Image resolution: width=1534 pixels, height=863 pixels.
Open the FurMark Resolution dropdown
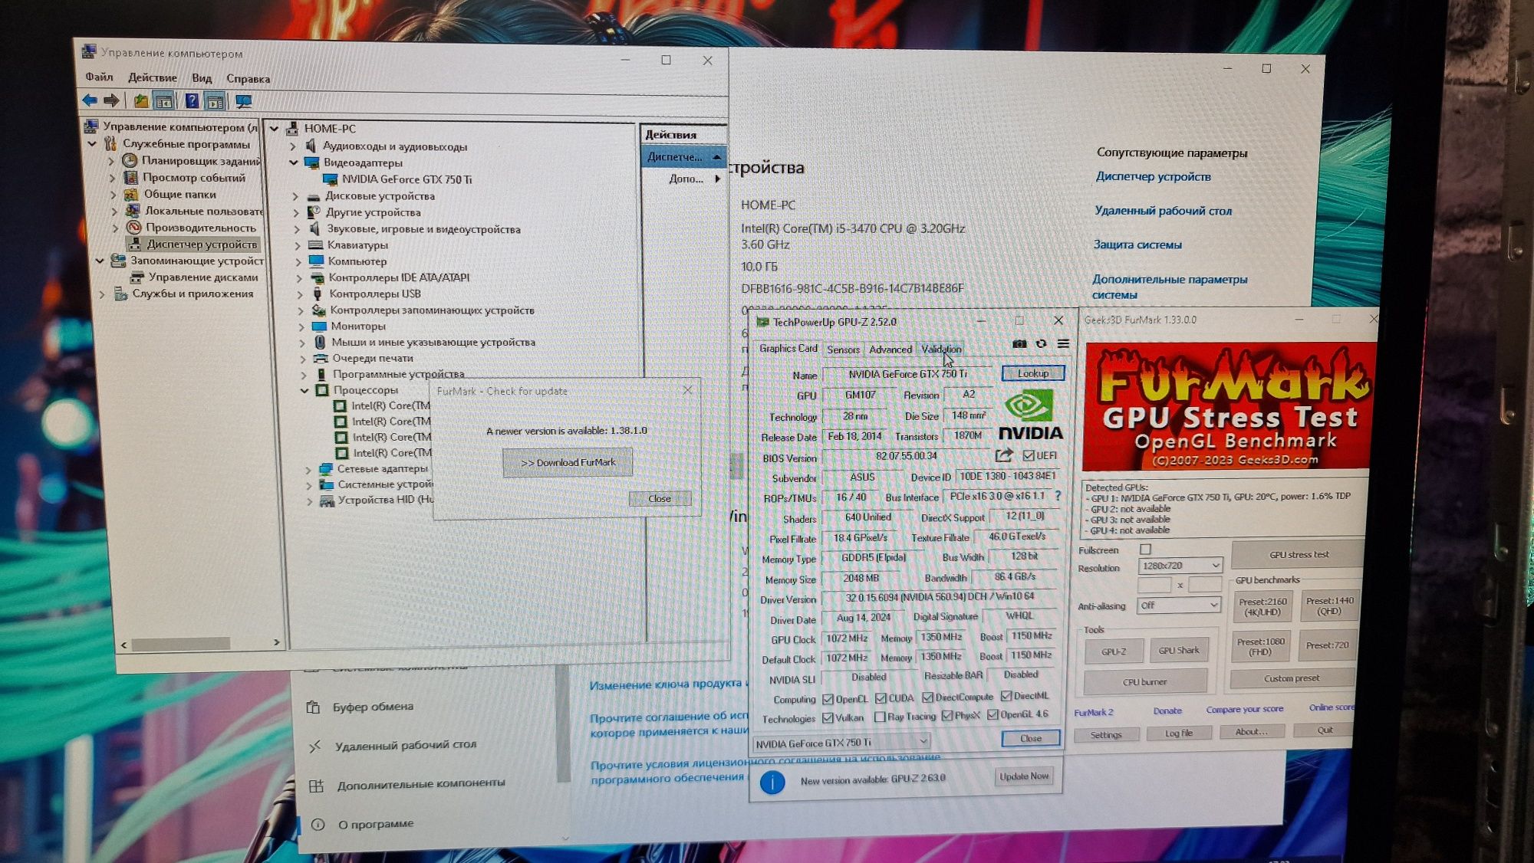click(1180, 566)
